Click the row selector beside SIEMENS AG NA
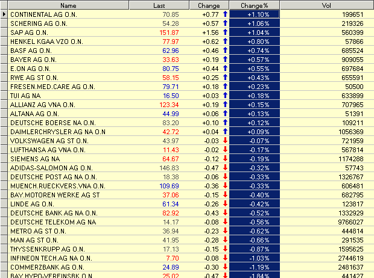 click(x=4, y=159)
